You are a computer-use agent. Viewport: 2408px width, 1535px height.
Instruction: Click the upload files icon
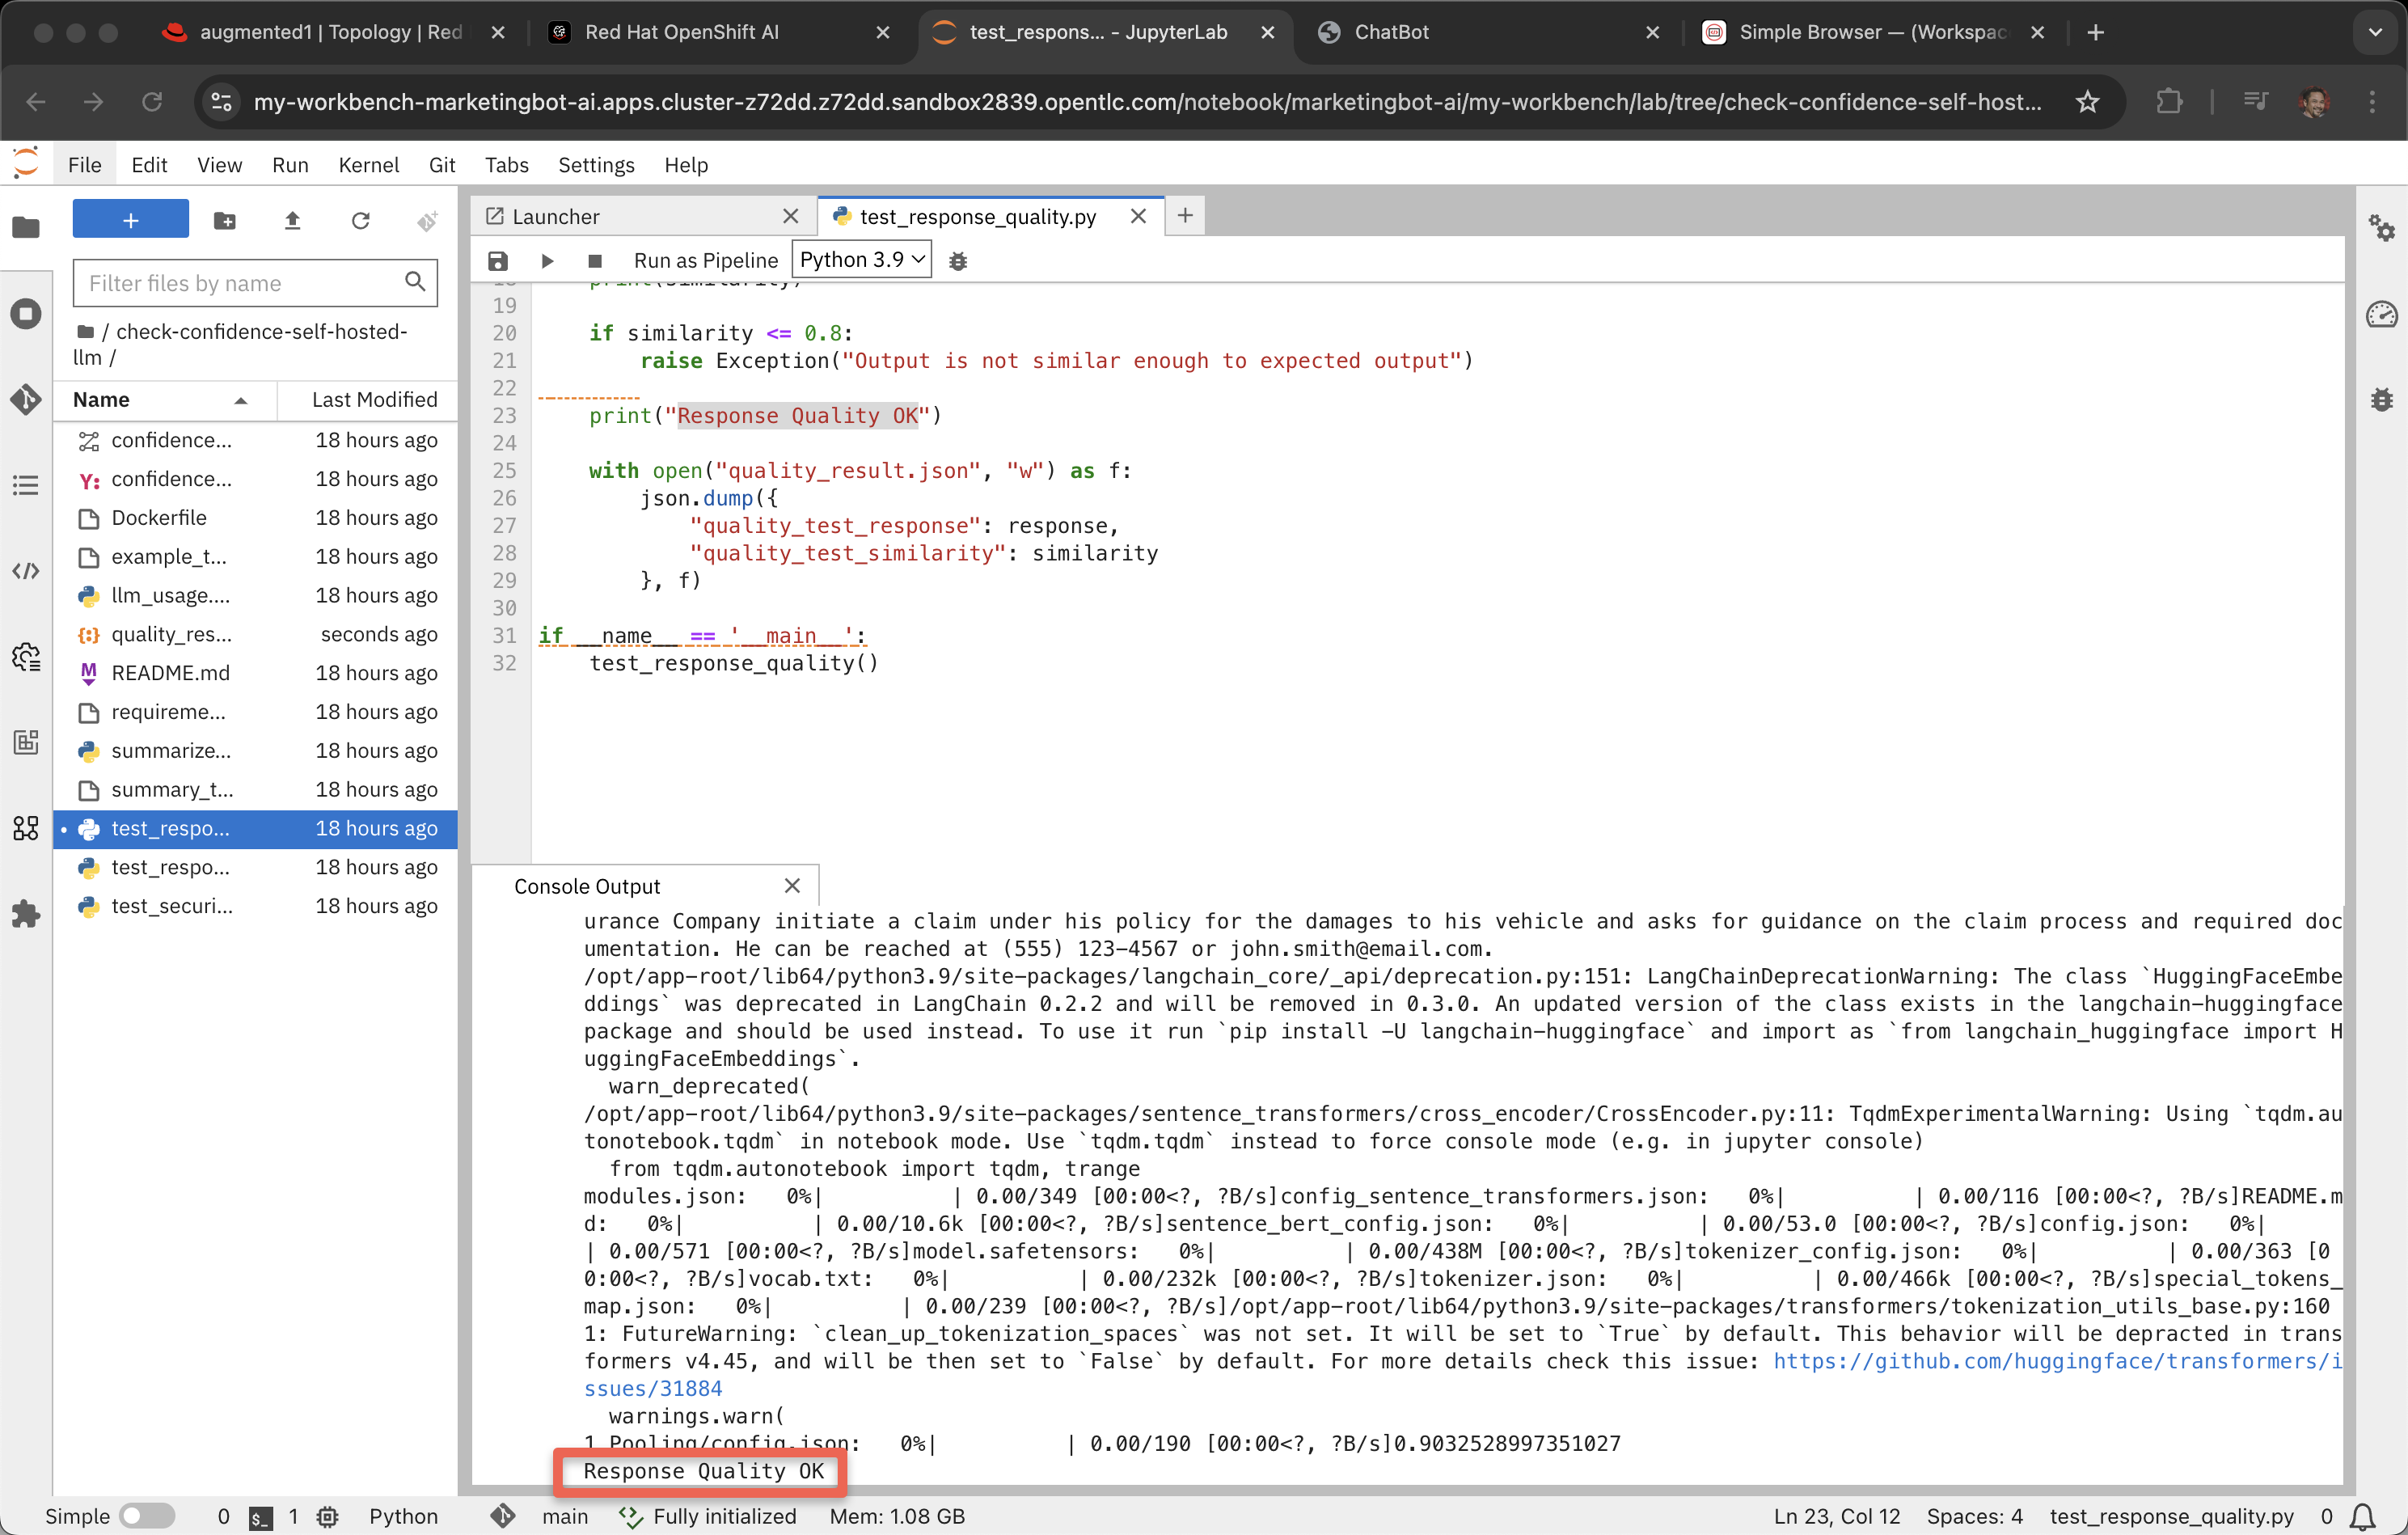coord(292,220)
